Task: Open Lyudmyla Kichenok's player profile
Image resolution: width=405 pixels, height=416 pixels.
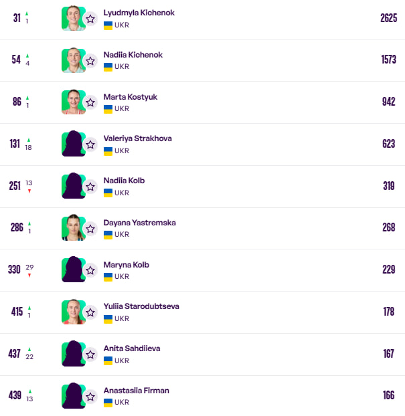Action: (139, 13)
